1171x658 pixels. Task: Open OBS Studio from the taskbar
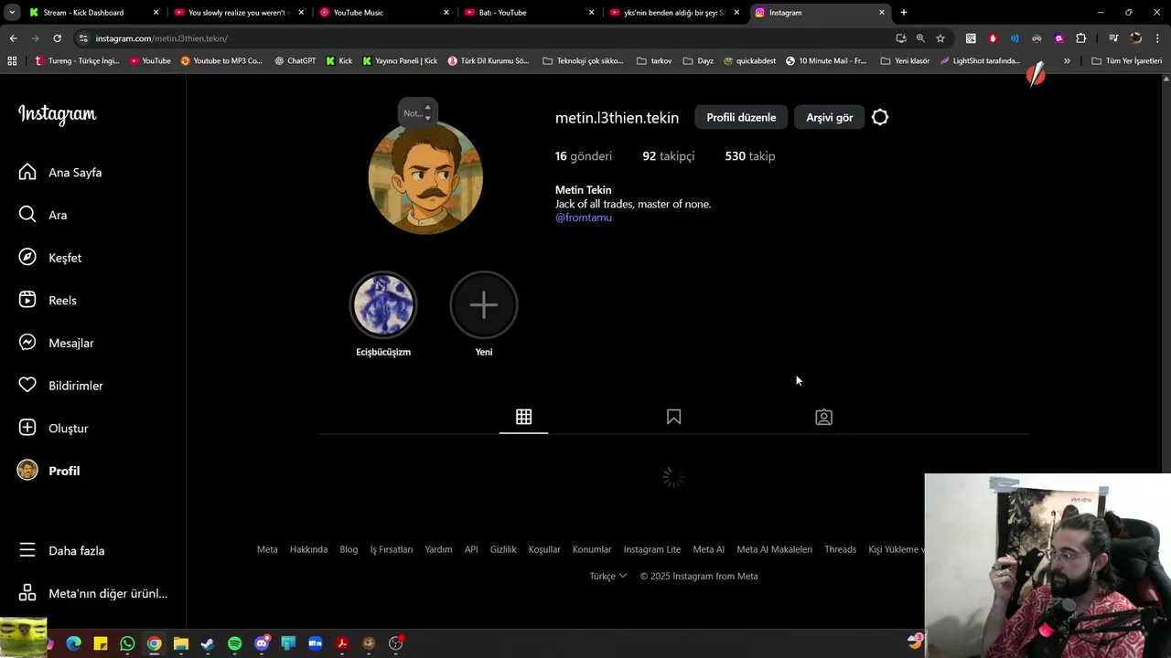tap(395, 644)
